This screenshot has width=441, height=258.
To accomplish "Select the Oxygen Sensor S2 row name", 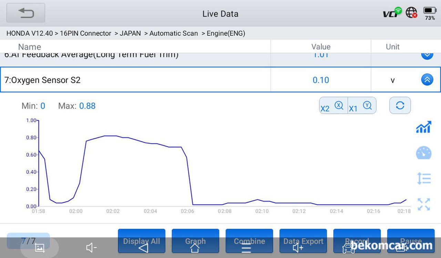I will tap(42, 80).
